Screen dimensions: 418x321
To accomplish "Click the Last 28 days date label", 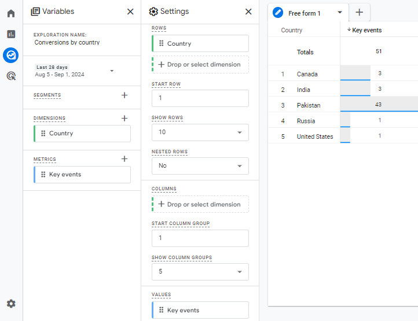I will 52,67.
